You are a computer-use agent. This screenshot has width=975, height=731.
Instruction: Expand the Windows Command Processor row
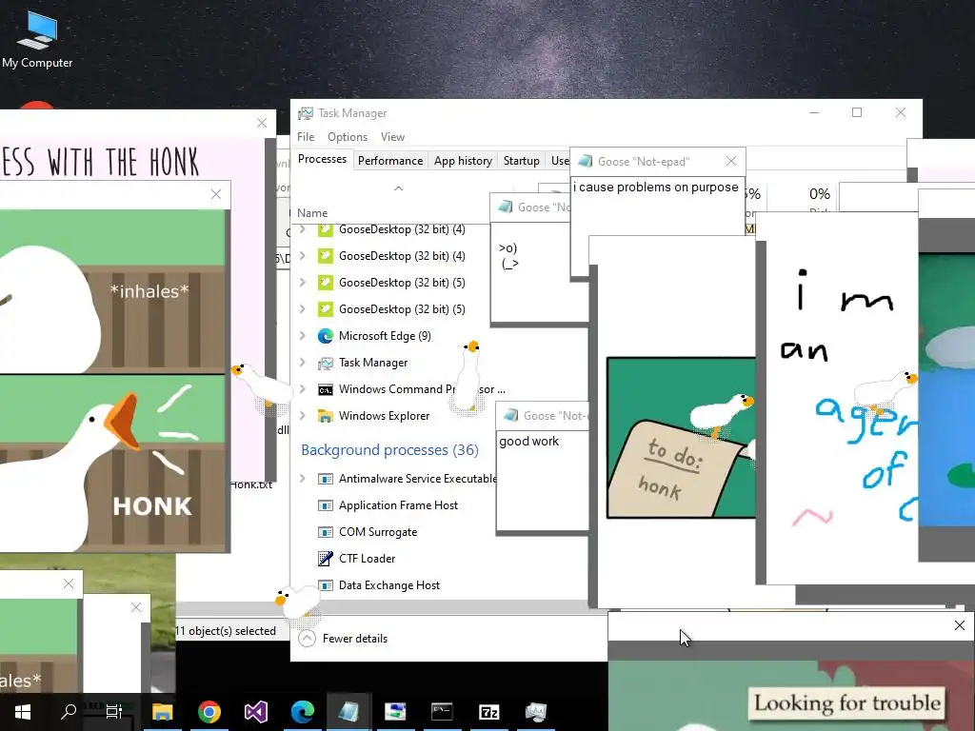click(x=303, y=389)
